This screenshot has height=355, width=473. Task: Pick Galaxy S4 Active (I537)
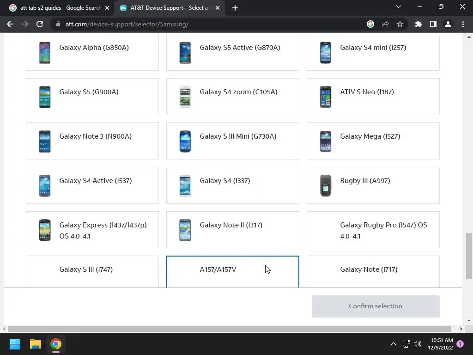pos(92,185)
